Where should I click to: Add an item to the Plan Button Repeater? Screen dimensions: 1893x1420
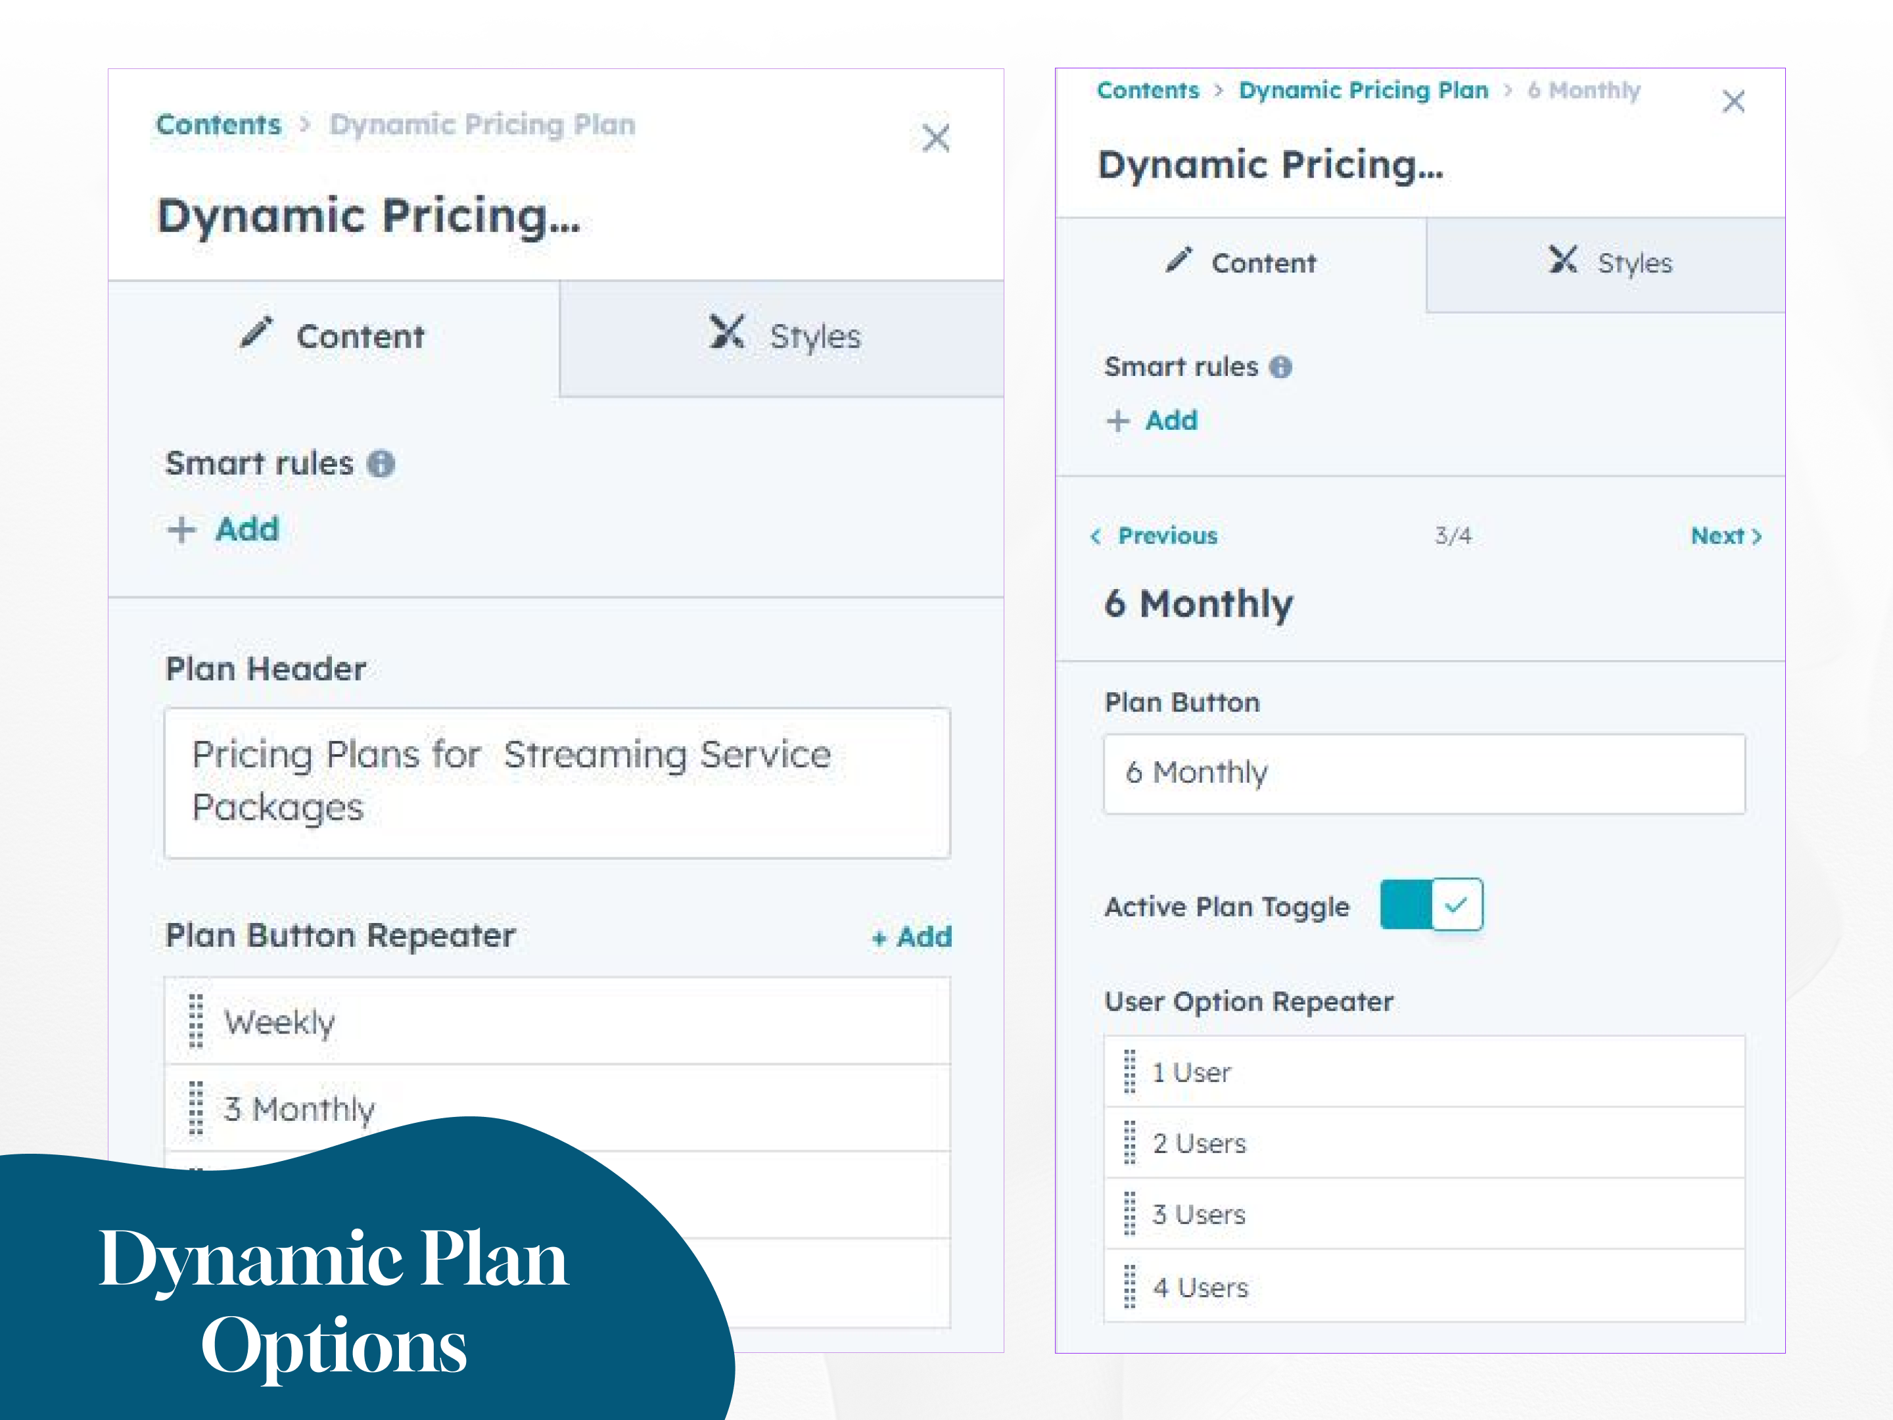point(910,936)
